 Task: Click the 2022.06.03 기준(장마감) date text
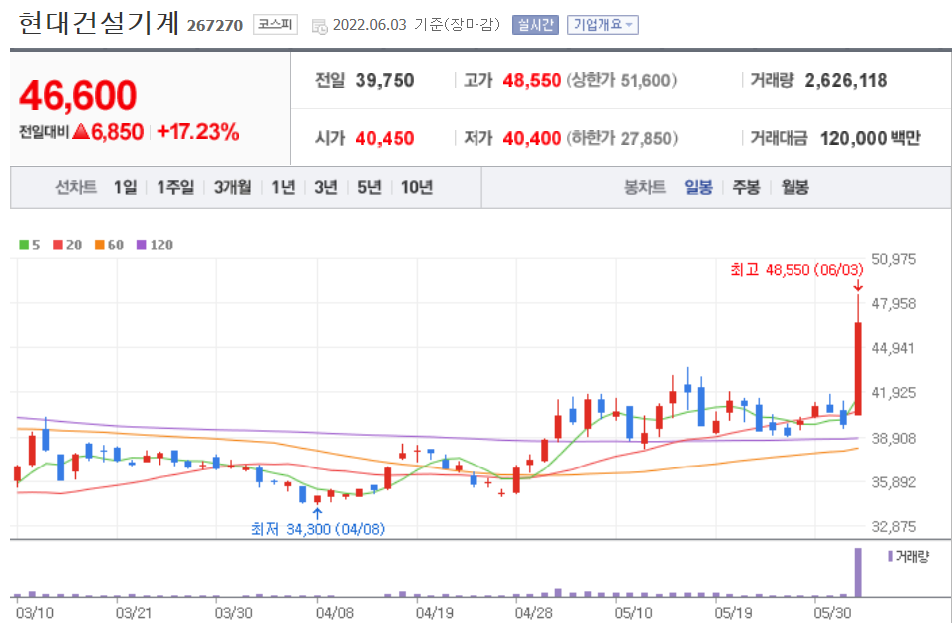(x=417, y=25)
